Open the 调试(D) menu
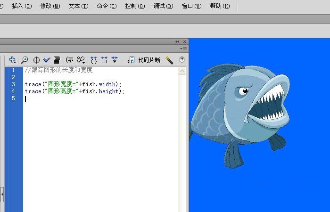The height and width of the screenshot is (212, 330). (163, 6)
